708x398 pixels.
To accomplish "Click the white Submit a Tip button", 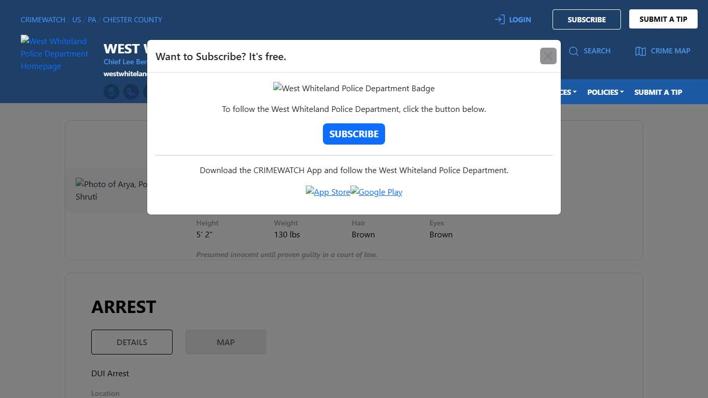I will pyautogui.click(x=663, y=19).
